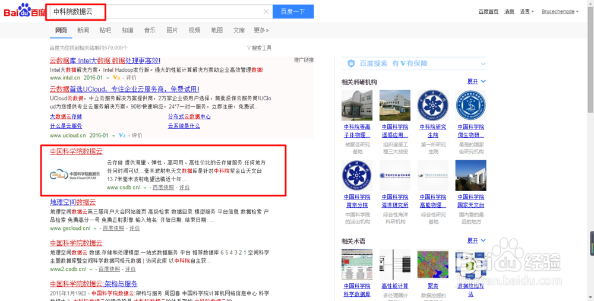Open sublink 分布式云数据中心
Image resolution: width=594 pixels, height=301 pixels.
[189, 116]
